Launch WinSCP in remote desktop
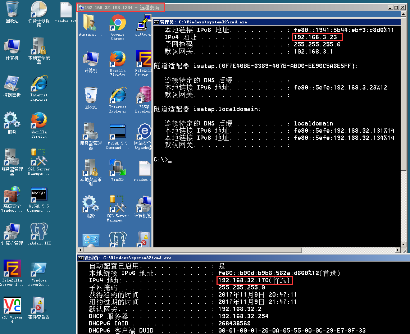 [118, 171]
